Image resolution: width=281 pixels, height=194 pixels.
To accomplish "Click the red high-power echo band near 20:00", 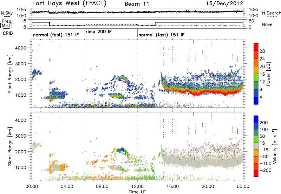I will [208, 91].
